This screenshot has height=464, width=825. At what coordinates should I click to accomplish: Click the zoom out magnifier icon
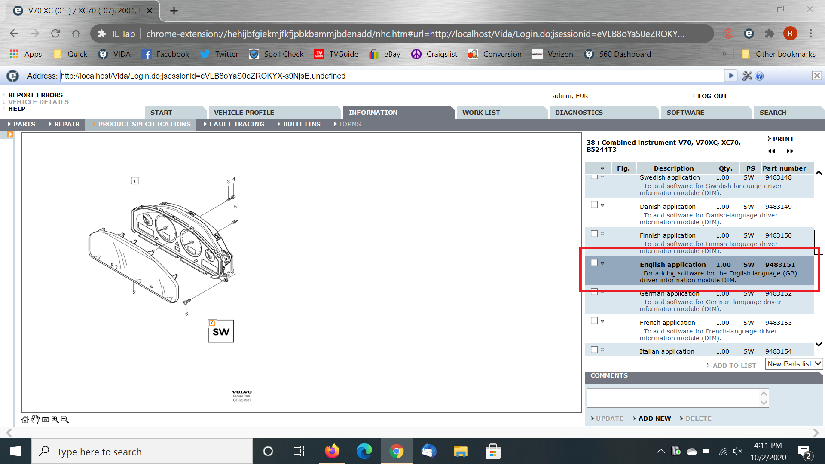pos(65,419)
